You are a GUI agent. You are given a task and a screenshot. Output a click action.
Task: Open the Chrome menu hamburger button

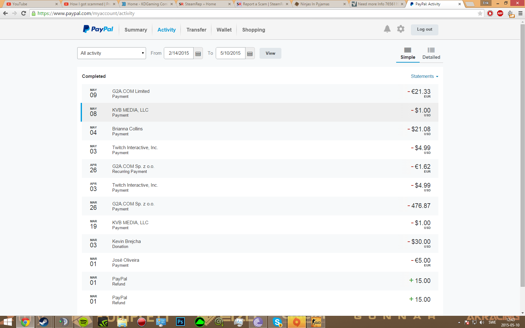point(520,13)
